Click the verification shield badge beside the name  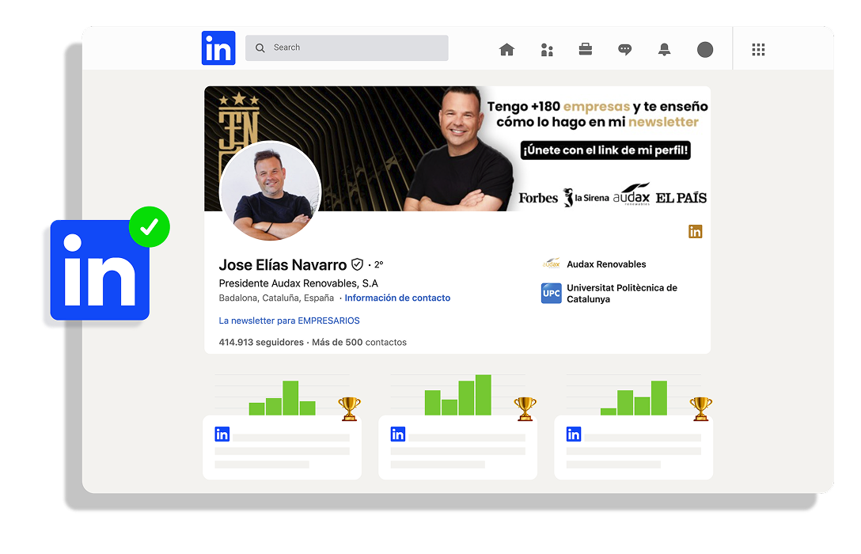[357, 264]
